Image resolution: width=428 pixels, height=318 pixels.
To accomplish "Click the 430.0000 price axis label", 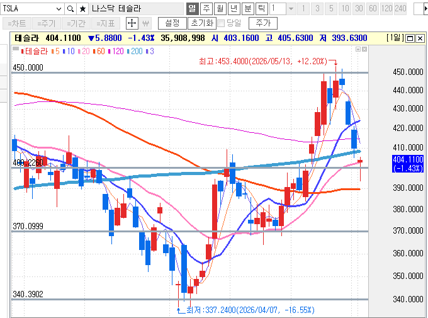I will 408,109.
